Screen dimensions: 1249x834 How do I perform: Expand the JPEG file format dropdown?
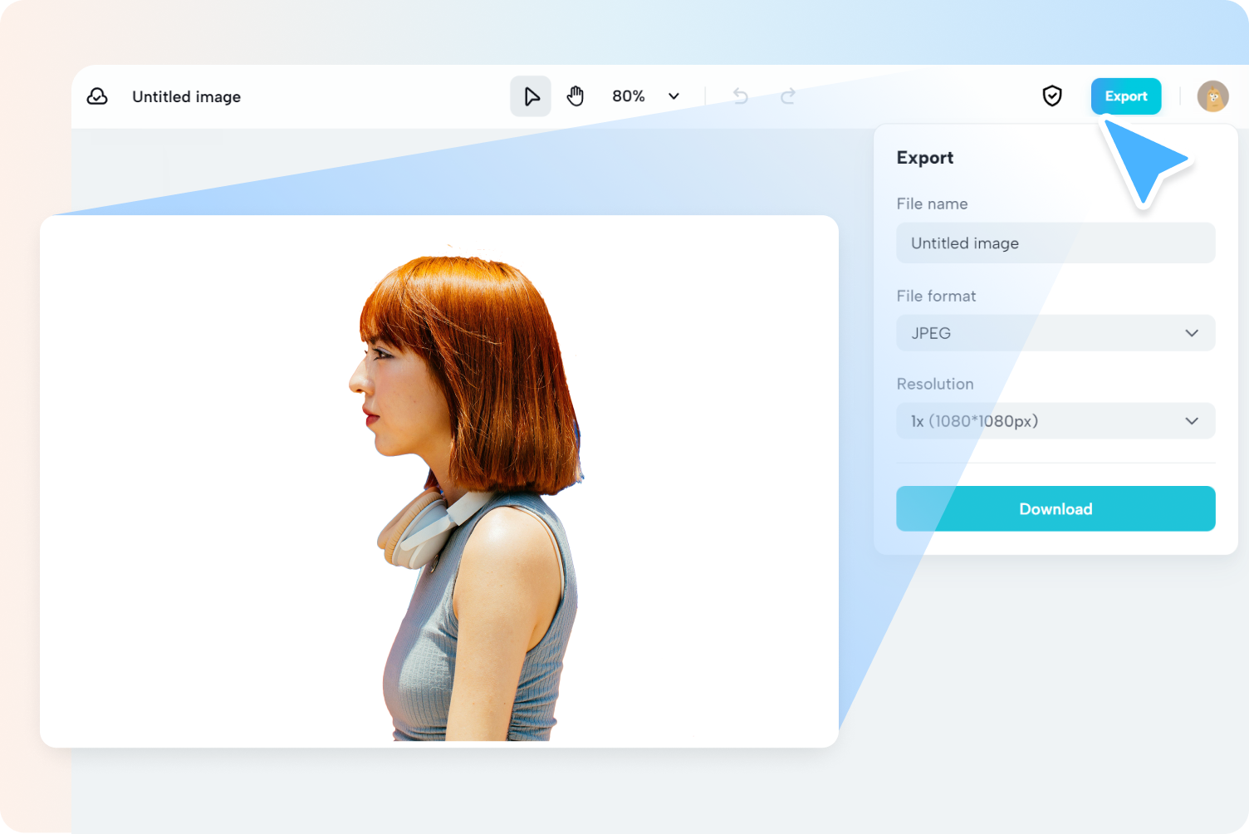(x=1056, y=333)
